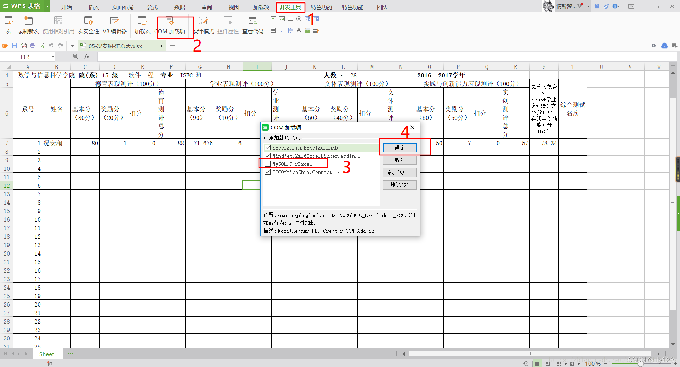The width and height of the screenshot is (680, 367).
Task: Uncheck Mindjet.Mm16ExcelLinker.AddIn.10 checkbox
Action: coord(268,156)
